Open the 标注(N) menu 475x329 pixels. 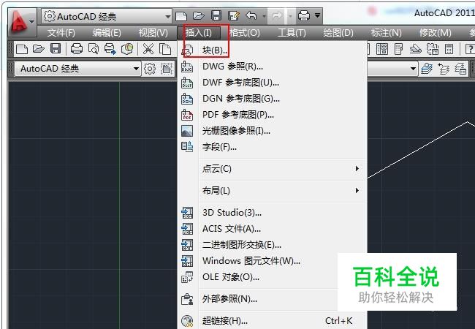point(387,32)
